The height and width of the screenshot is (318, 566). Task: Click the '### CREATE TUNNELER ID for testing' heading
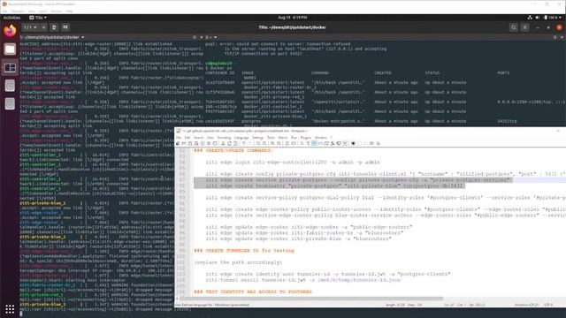tap(244, 251)
